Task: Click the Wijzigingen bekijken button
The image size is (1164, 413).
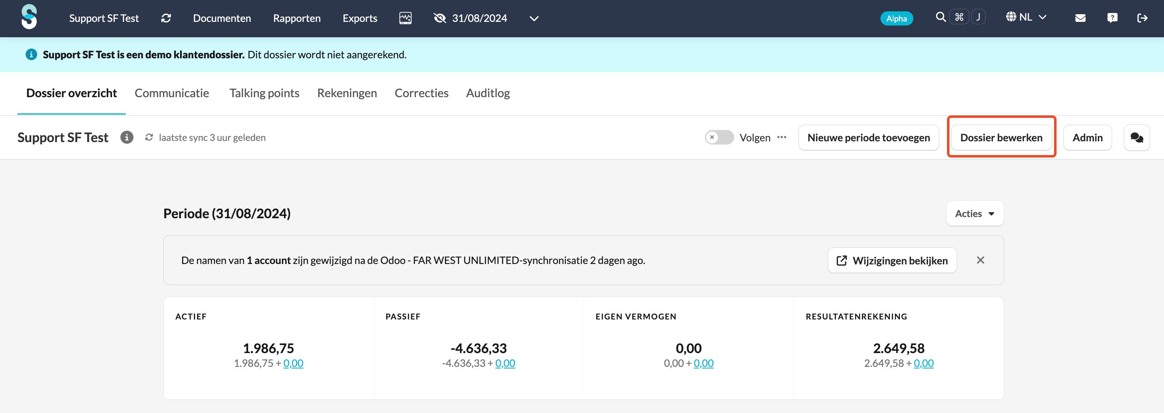Action: 892,261
